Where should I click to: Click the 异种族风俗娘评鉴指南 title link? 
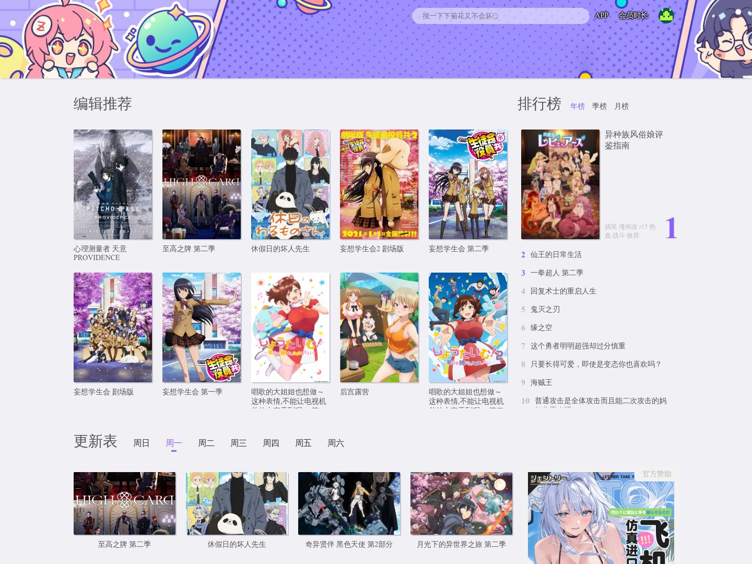[x=634, y=140]
